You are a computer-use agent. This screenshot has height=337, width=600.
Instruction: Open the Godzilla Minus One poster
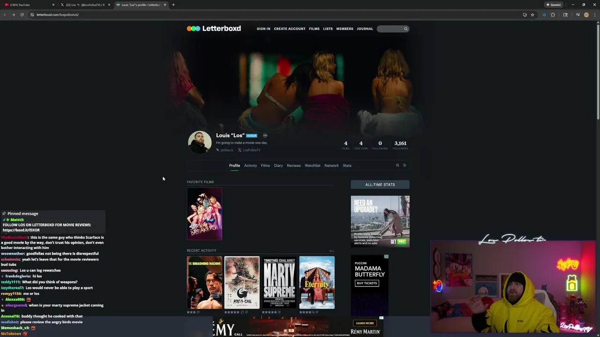click(x=242, y=283)
